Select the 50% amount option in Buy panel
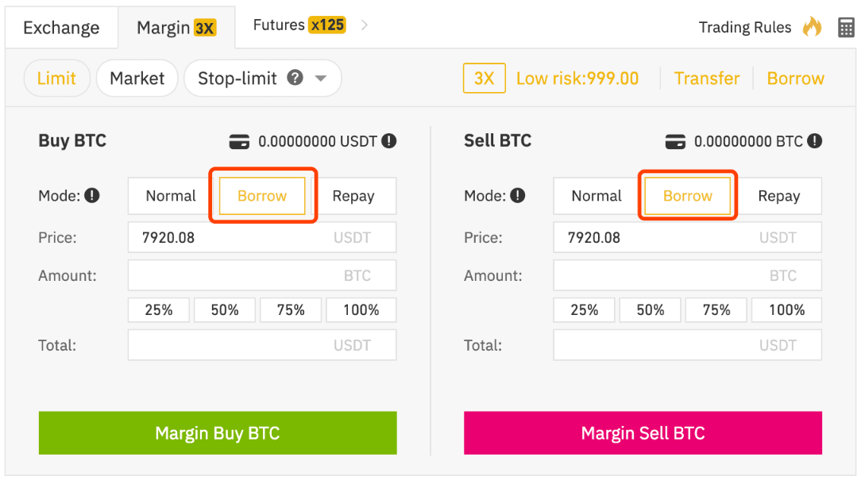The image size is (861, 480). click(x=224, y=309)
